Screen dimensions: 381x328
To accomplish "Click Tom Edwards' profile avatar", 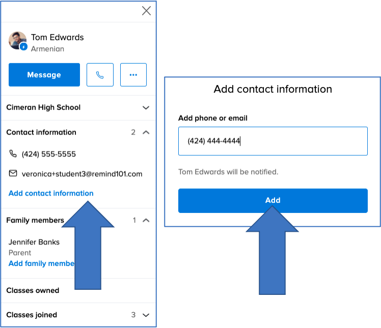I will tap(17, 41).
